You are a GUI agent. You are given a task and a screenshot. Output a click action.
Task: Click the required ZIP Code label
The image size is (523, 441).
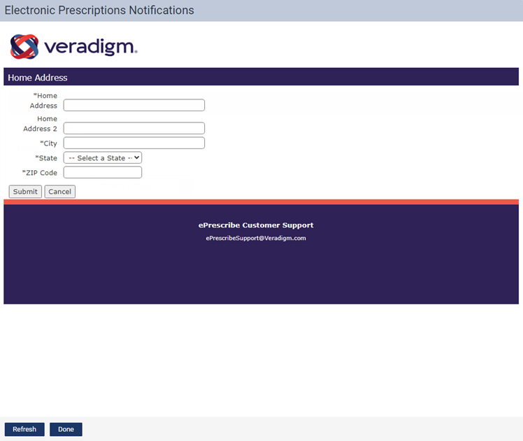coord(40,172)
